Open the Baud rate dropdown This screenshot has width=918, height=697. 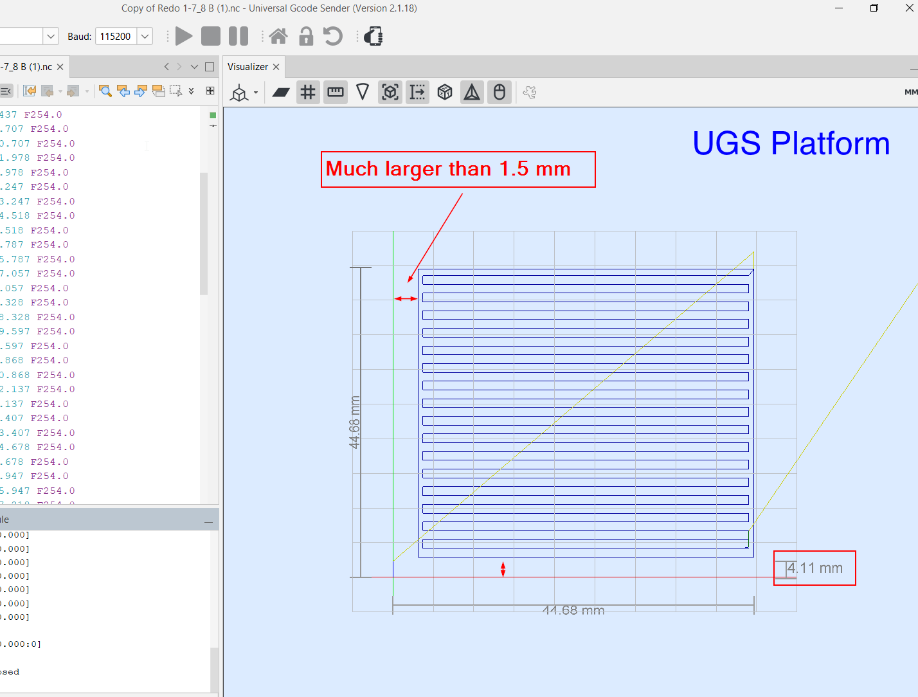pyautogui.click(x=145, y=37)
